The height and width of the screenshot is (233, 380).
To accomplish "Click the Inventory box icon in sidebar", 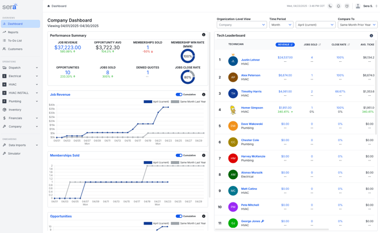I will tap(5, 110).
